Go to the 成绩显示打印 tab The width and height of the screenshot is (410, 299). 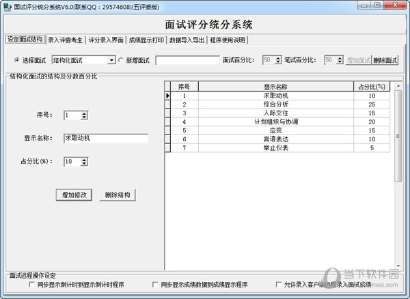point(146,40)
